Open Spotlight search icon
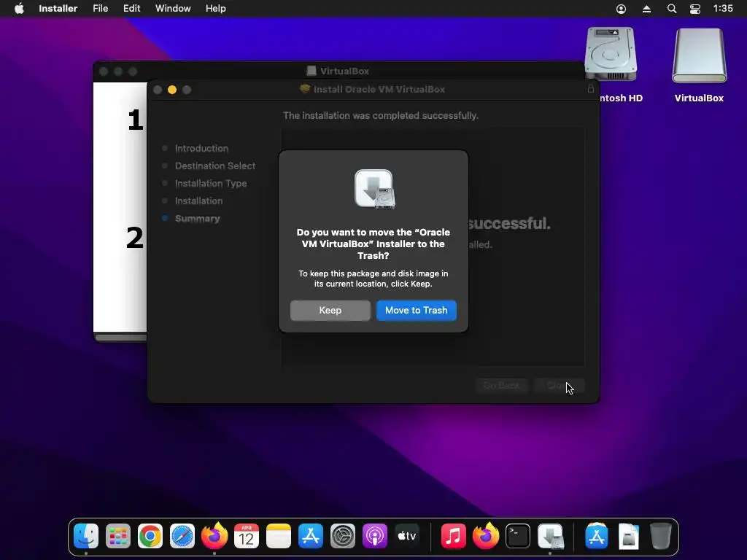The image size is (747, 560). pyautogui.click(x=672, y=9)
